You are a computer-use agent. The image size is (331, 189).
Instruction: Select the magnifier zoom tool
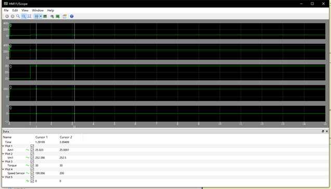pyautogui.click(x=18, y=16)
